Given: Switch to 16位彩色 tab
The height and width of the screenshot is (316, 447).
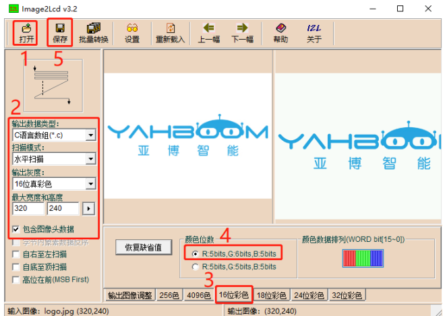Looking at the screenshot, I should click(x=234, y=294).
